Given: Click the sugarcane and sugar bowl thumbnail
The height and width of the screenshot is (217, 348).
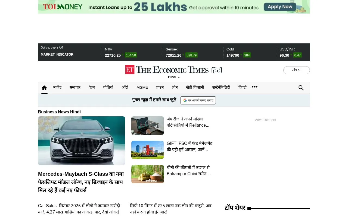Looking at the screenshot, I should click(x=148, y=174).
